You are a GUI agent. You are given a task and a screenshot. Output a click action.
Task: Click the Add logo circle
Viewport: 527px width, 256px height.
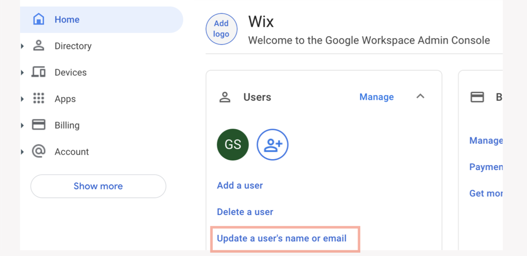point(221,29)
